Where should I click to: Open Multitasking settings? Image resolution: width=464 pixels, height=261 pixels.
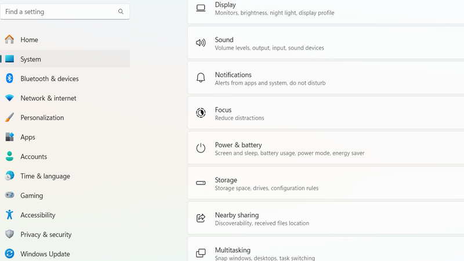326,249
